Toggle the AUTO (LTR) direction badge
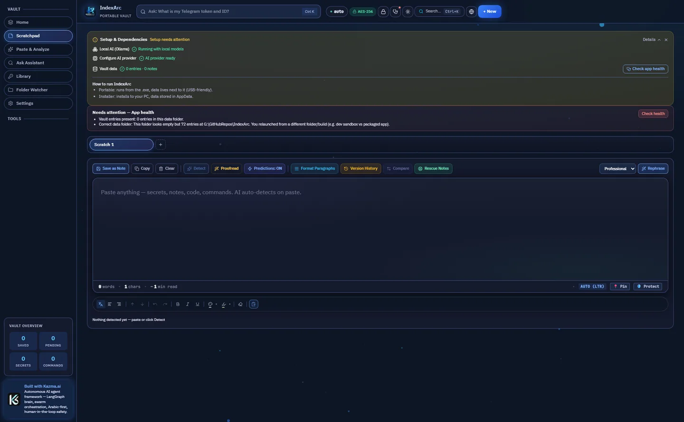Viewport: 684px width, 422px height. [x=592, y=286]
